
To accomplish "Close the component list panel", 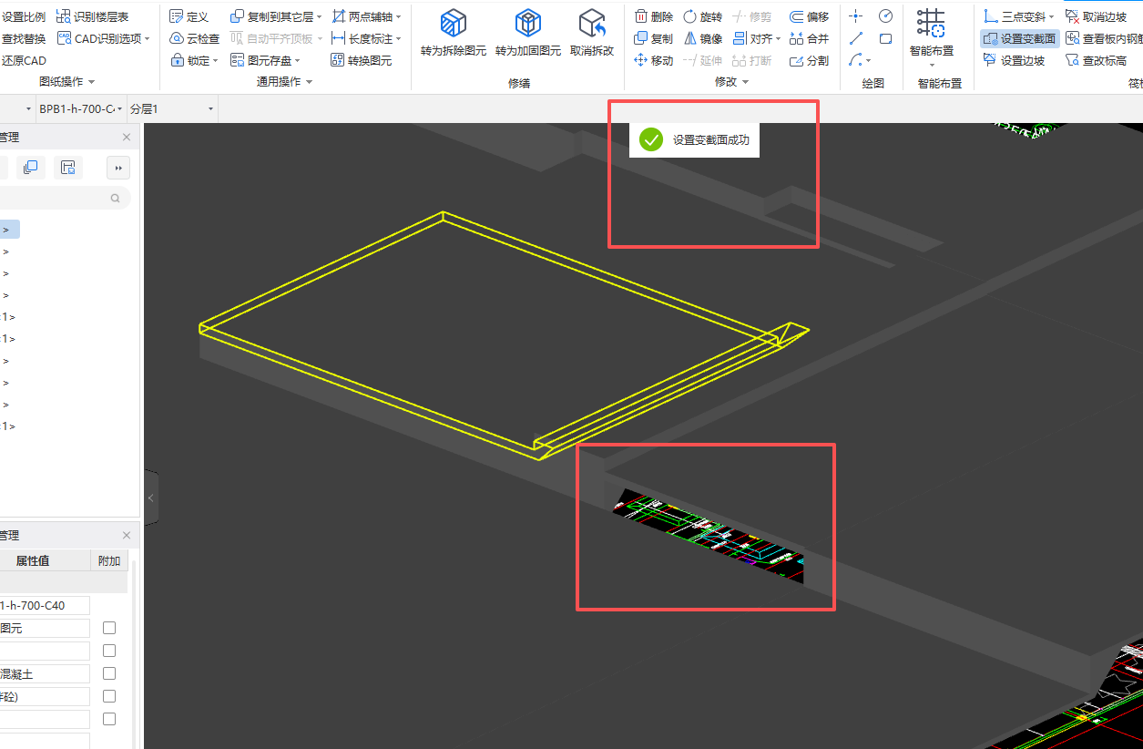I will pyautogui.click(x=127, y=138).
